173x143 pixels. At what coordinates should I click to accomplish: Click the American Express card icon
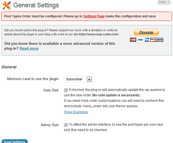pos(147,40)
